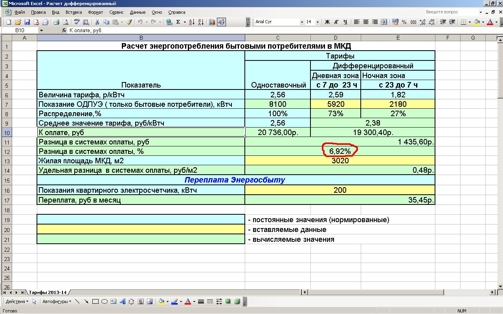Activate the Format Painter brush

click(x=129, y=22)
